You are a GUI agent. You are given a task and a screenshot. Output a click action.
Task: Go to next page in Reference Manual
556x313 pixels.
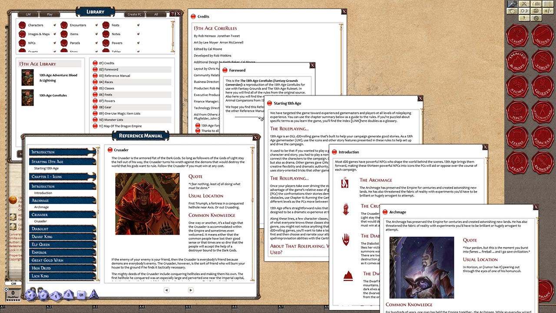pyautogui.click(x=190, y=290)
